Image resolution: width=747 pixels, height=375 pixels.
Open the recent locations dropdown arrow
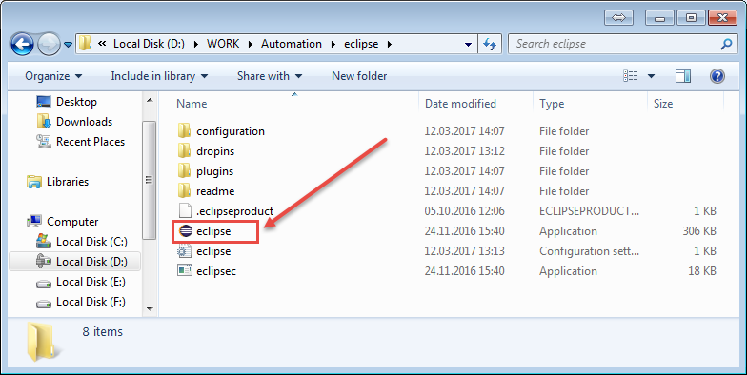[69, 45]
